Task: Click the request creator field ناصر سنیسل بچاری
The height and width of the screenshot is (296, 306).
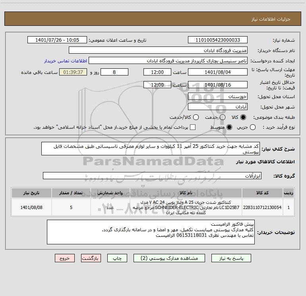Action: pos(168,60)
